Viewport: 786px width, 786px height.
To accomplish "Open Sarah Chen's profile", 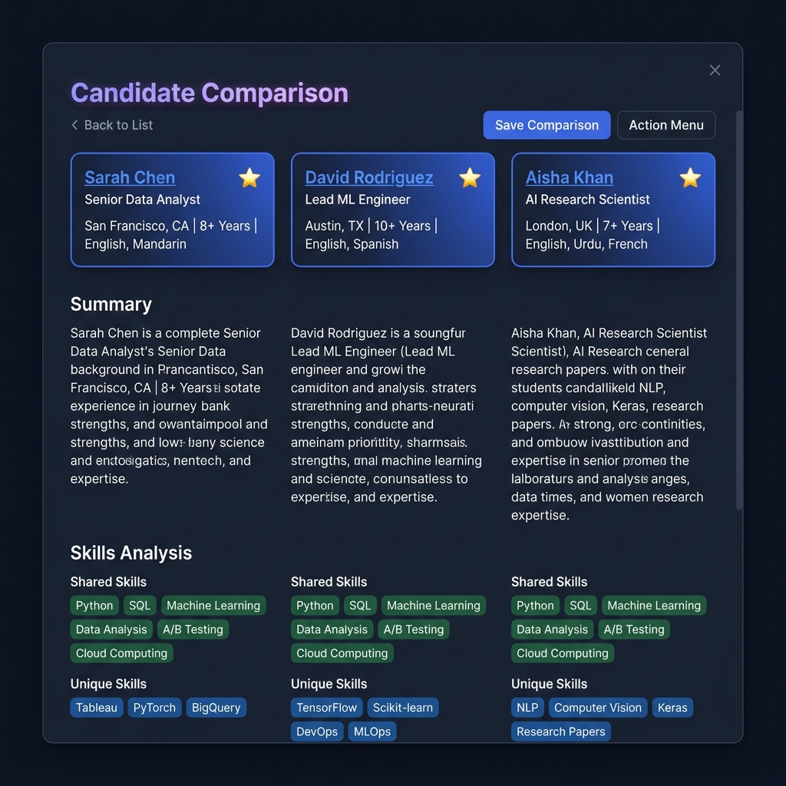I will tap(130, 177).
